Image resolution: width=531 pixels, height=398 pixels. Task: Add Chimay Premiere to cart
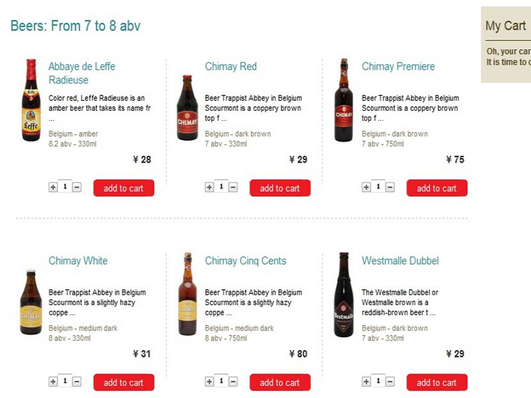(437, 188)
